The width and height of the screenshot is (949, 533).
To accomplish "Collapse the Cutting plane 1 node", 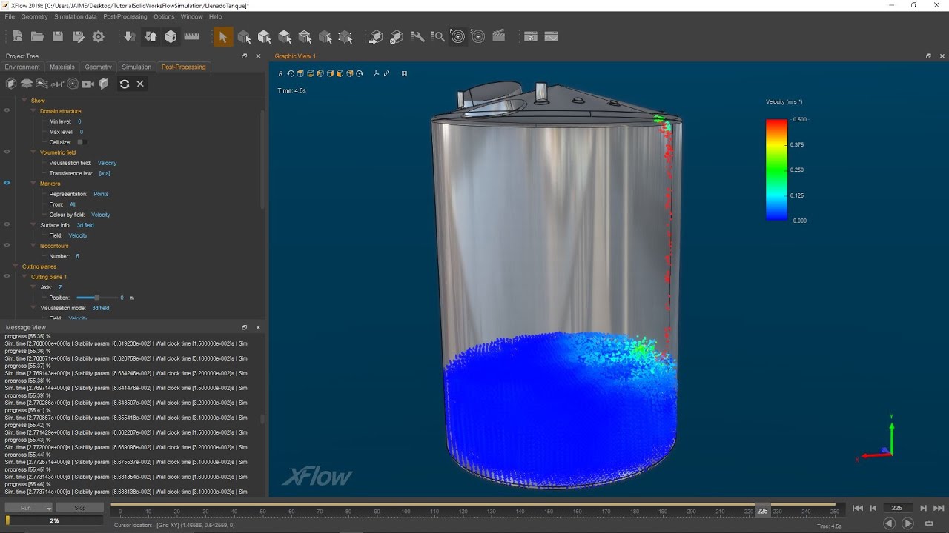I will pyautogui.click(x=24, y=277).
